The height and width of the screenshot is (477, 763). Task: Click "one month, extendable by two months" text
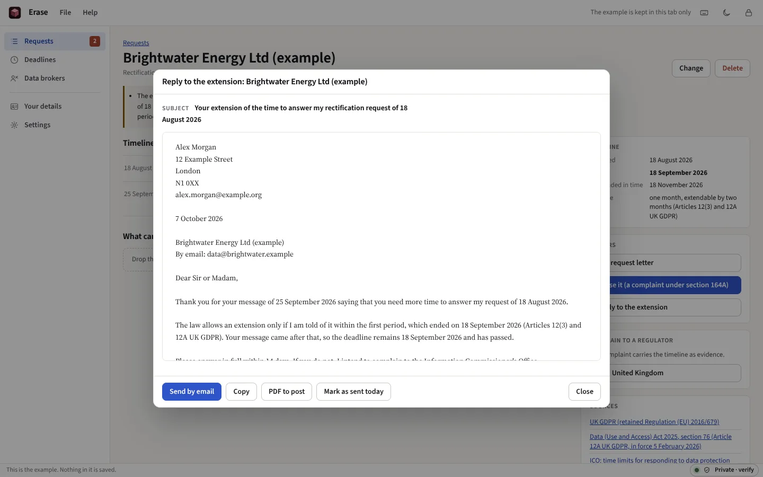[x=693, y=207]
